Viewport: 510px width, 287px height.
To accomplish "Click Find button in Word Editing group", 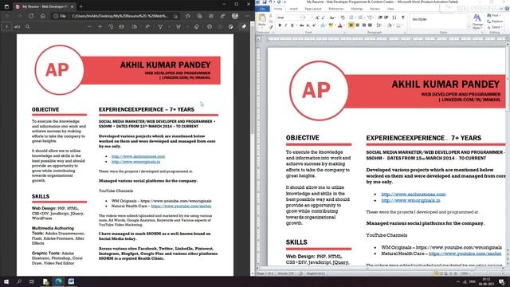I will click(x=493, y=15).
